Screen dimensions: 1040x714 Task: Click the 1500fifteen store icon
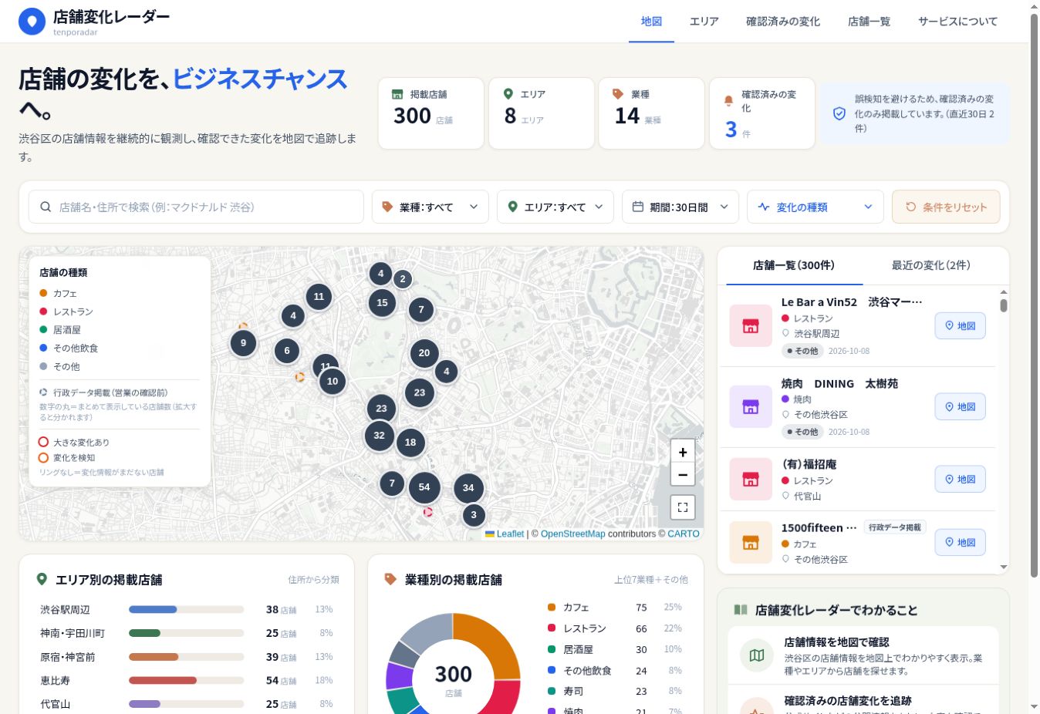tap(751, 542)
